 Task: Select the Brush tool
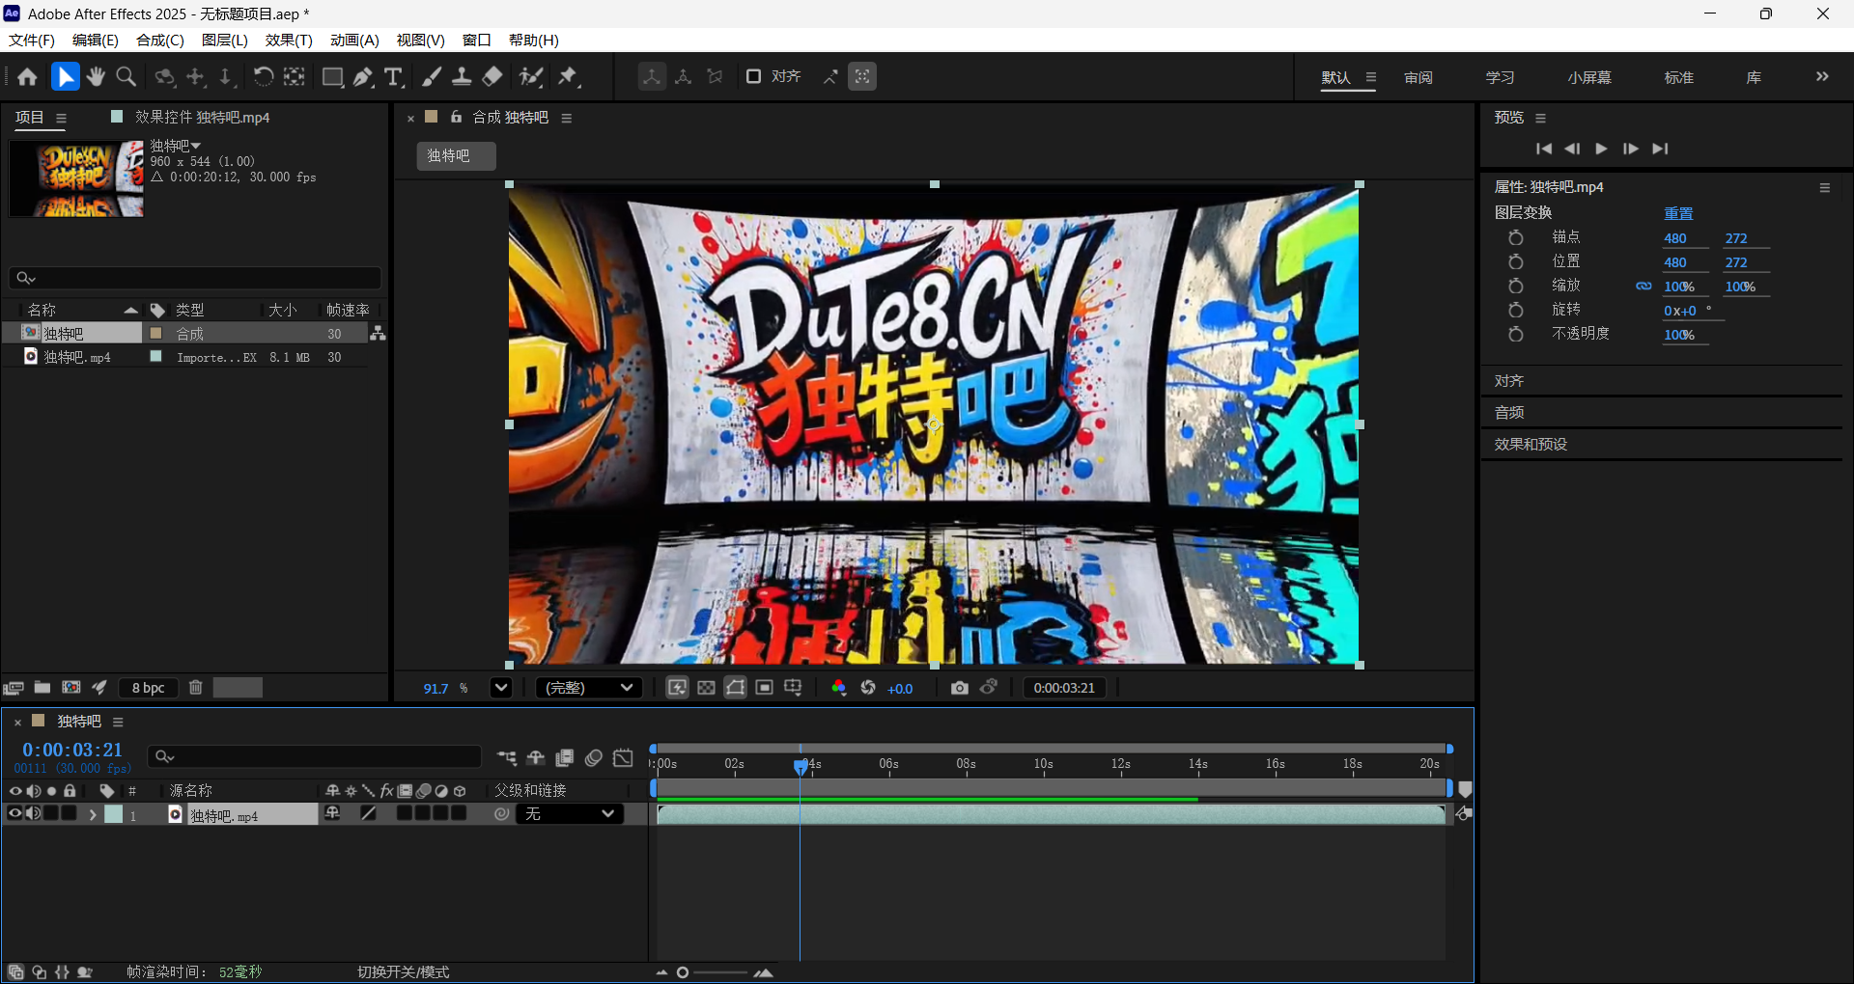tap(432, 76)
